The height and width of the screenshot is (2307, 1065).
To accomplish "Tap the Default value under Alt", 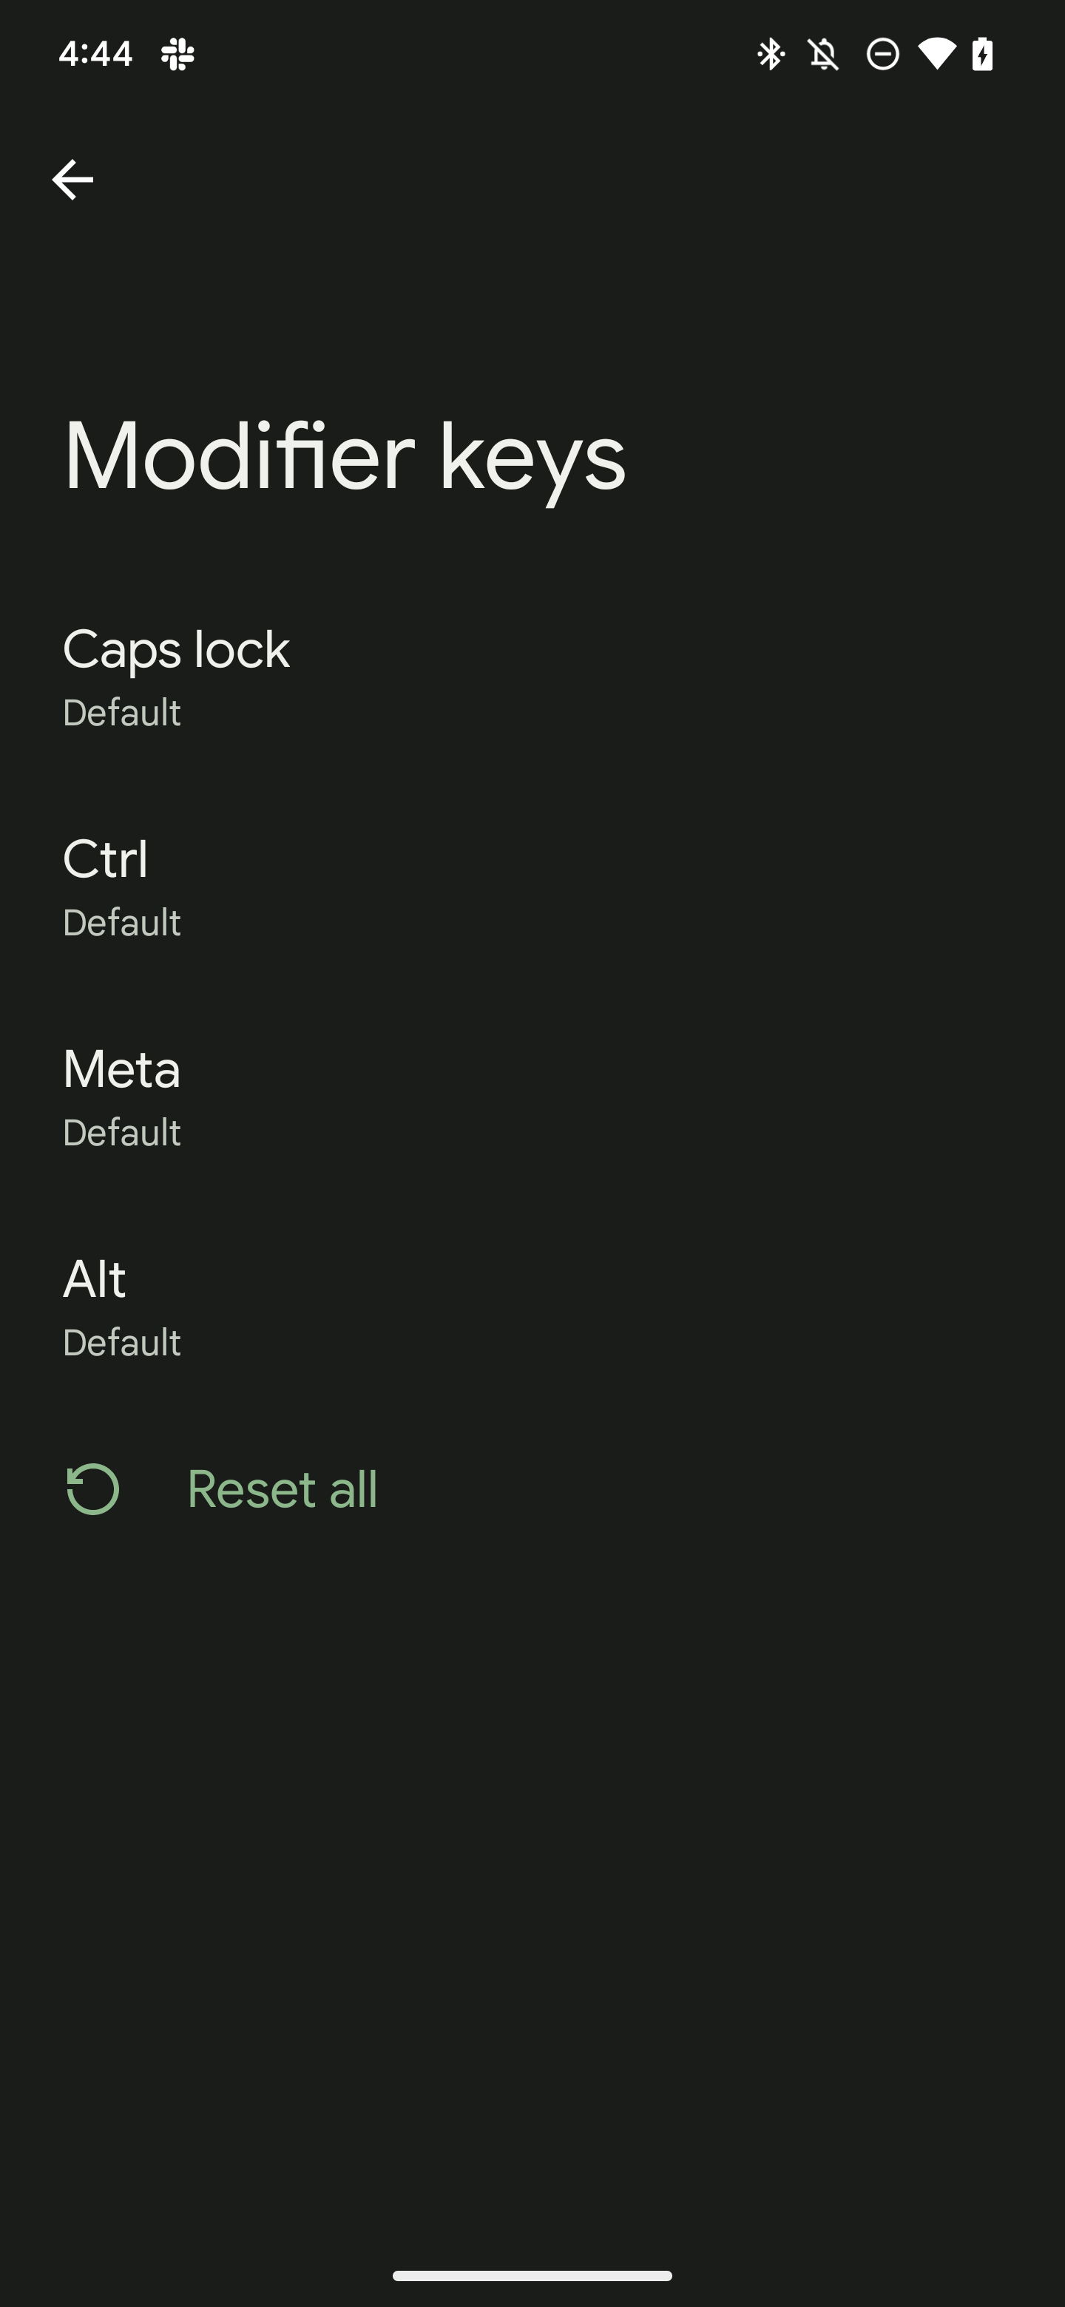I will (122, 1343).
